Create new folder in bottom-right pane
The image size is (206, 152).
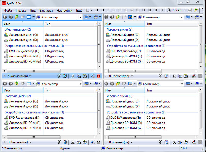click(124, 84)
